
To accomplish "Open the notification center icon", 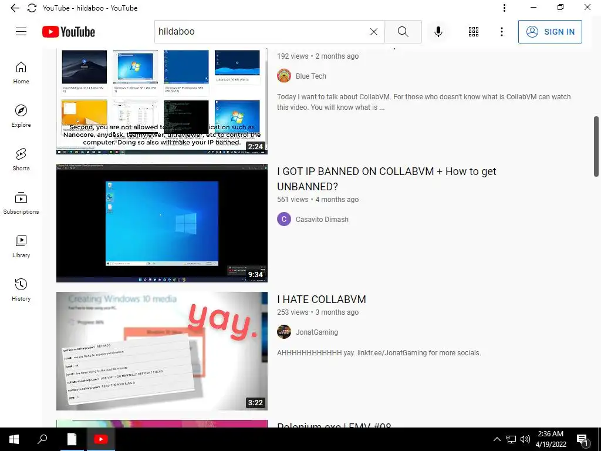I will pyautogui.click(x=582, y=440).
